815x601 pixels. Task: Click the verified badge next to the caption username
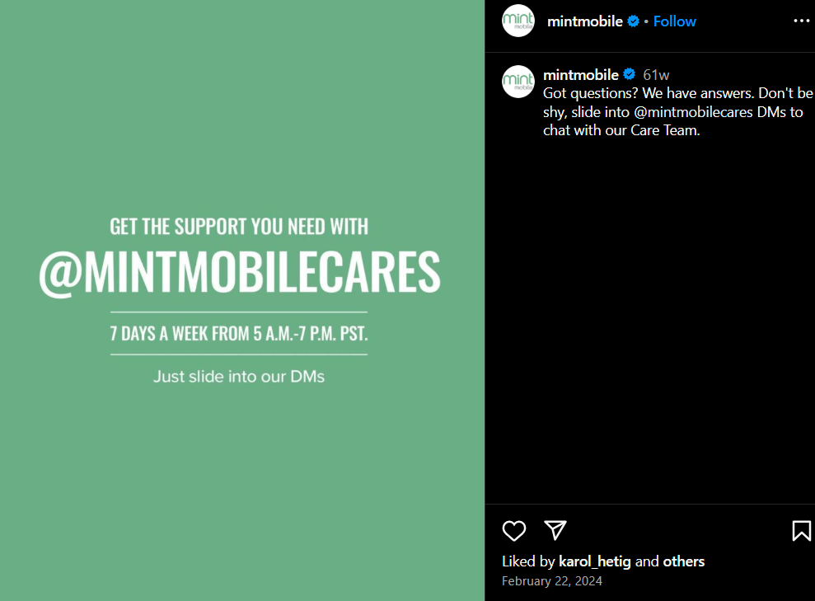pos(629,74)
